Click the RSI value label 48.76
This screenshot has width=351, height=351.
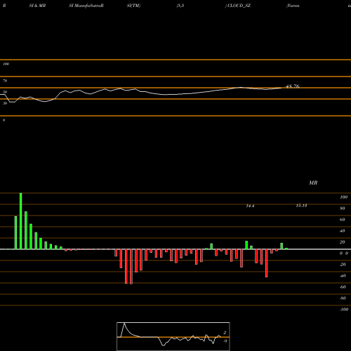coord(293,86)
